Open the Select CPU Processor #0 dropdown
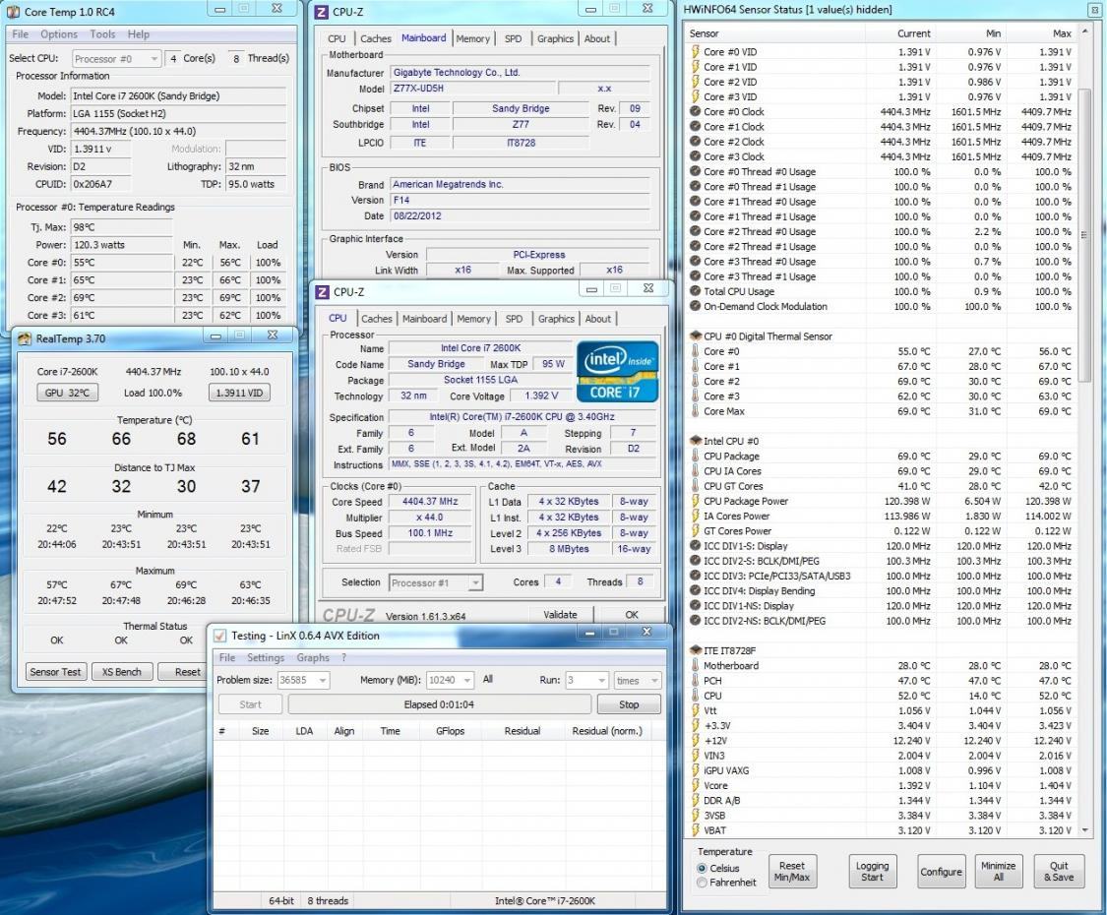The image size is (1107, 915). click(x=116, y=59)
